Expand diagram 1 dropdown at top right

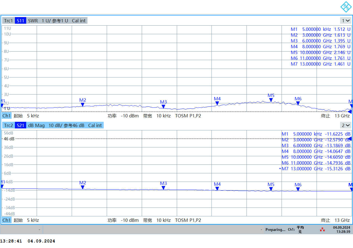point(346,21)
